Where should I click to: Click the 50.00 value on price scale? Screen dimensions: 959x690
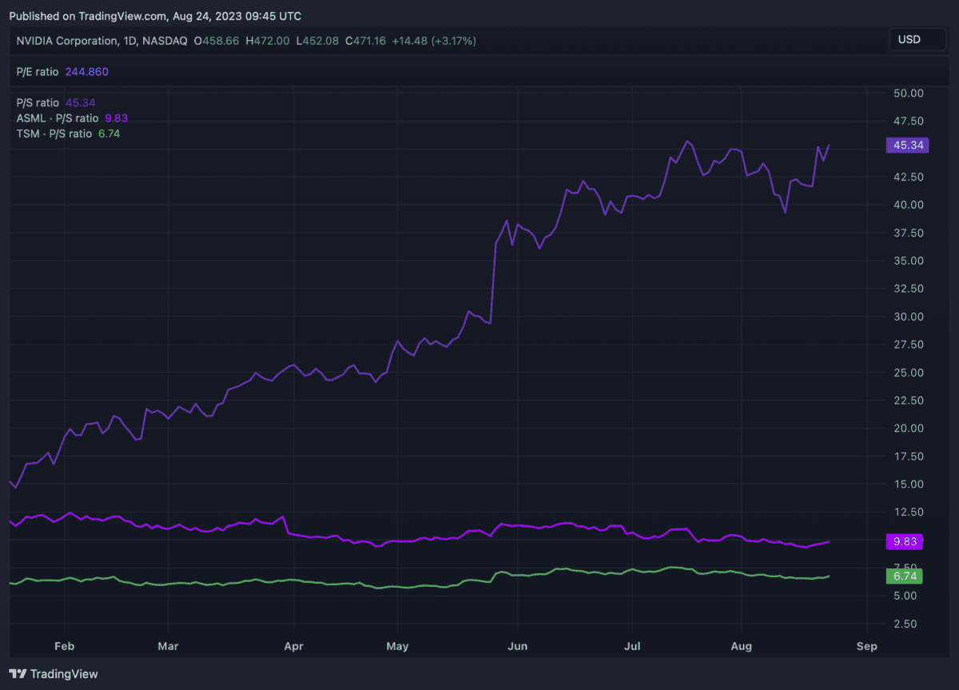click(907, 94)
